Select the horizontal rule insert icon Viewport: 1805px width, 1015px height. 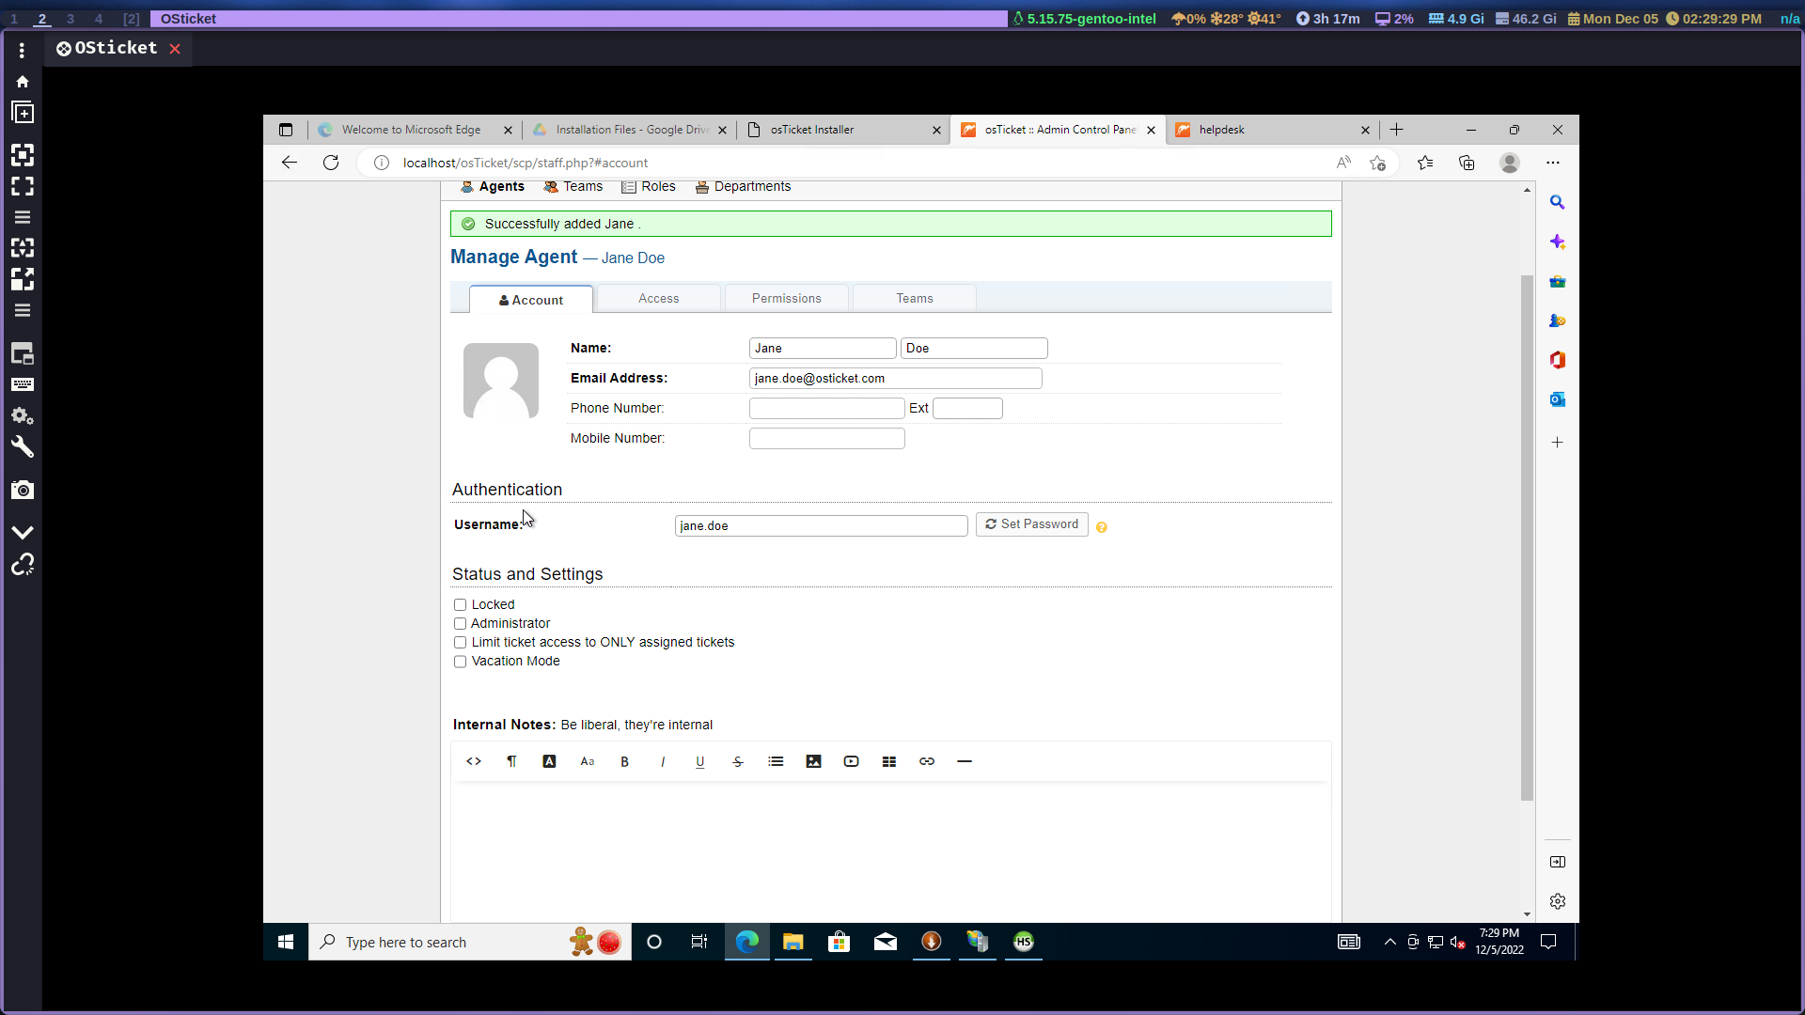tap(965, 761)
